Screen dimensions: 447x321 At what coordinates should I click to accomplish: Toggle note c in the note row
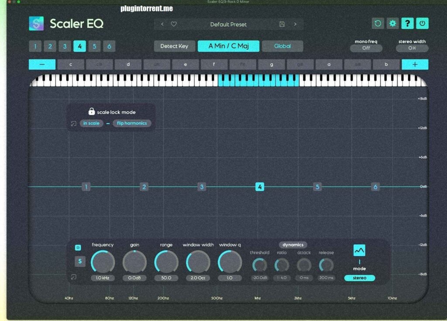(71, 65)
